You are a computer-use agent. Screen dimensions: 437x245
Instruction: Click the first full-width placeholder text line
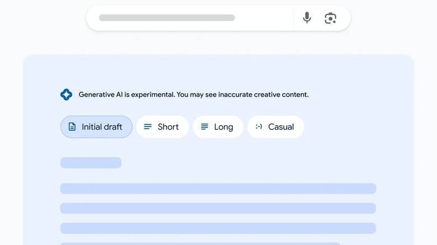218,189
